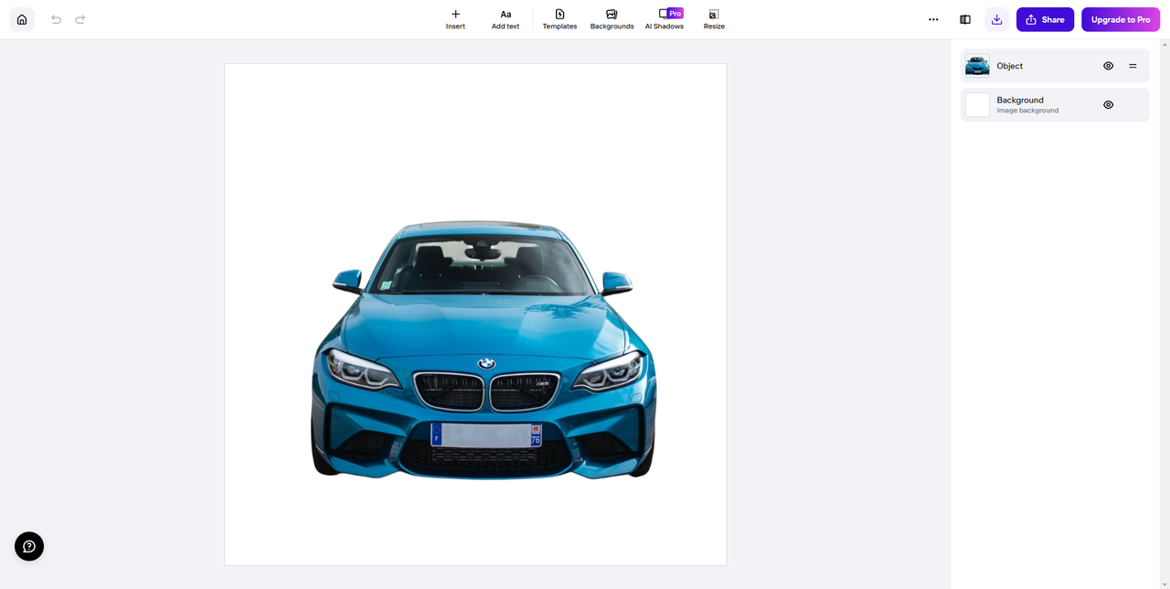Open the three-dot more options menu

[933, 19]
